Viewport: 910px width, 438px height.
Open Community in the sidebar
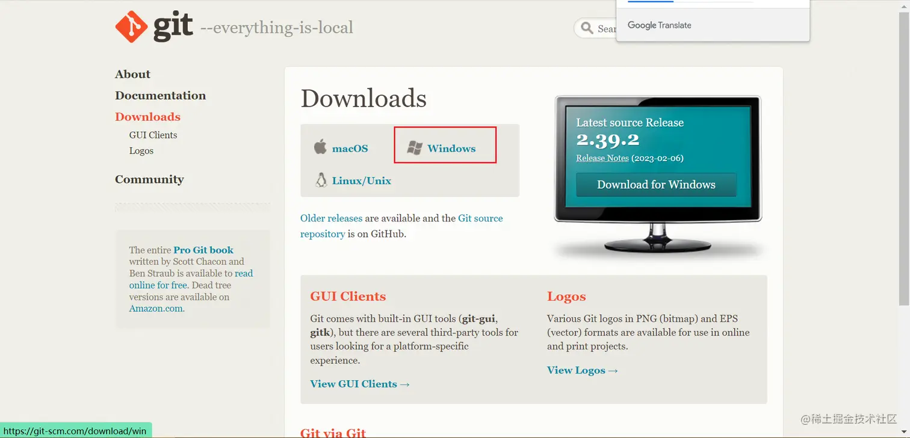click(149, 179)
